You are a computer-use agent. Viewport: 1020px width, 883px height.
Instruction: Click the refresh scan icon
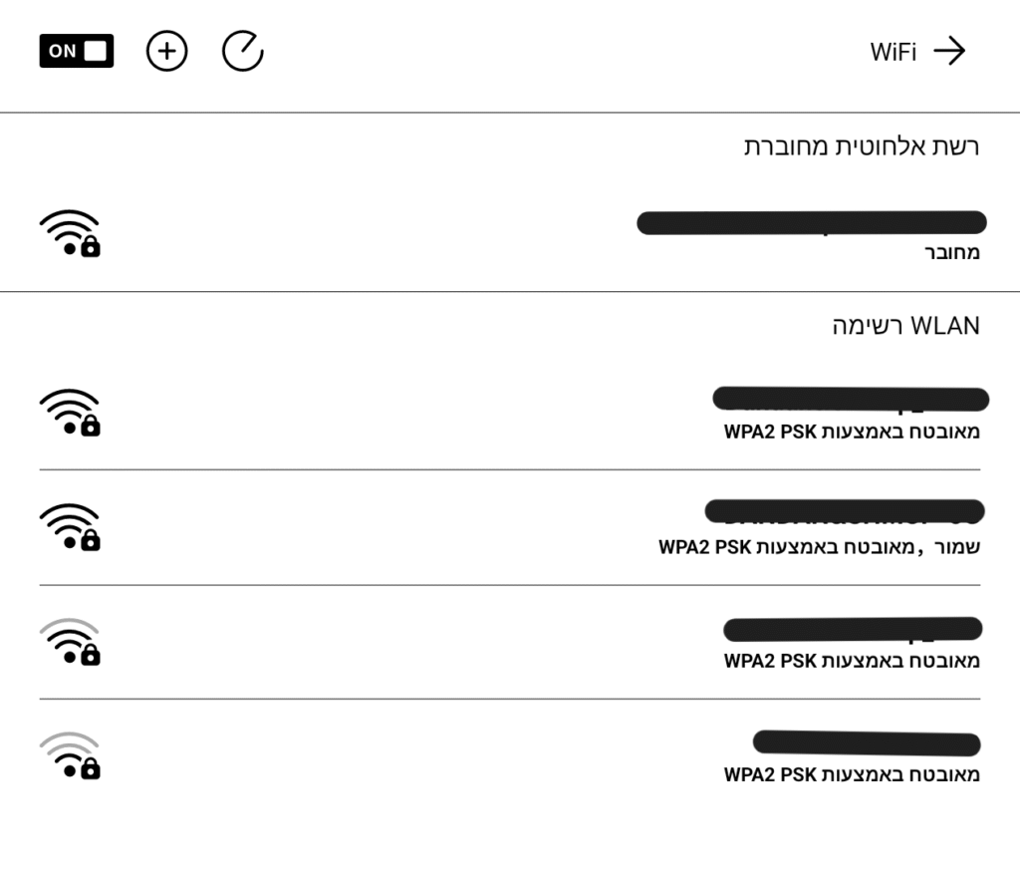point(242,51)
